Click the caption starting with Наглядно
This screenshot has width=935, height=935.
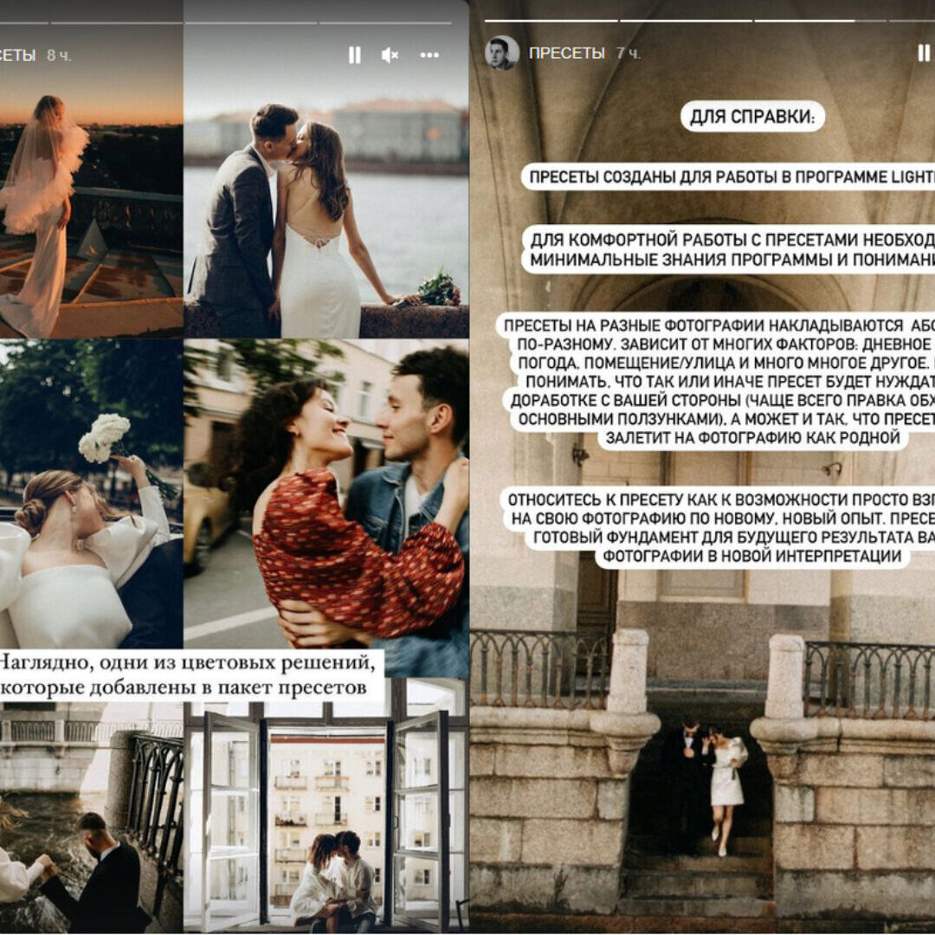190,675
